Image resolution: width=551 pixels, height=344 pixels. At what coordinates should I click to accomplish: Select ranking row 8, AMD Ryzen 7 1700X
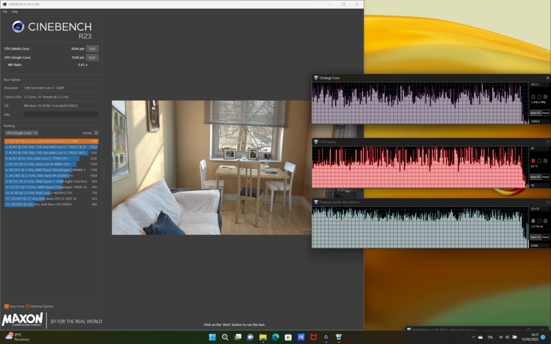tap(51, 182)
